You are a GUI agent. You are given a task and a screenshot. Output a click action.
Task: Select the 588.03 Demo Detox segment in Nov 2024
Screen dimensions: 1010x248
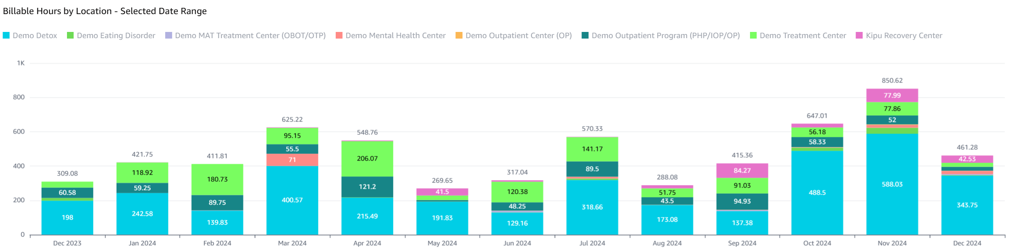pos(892,184)
